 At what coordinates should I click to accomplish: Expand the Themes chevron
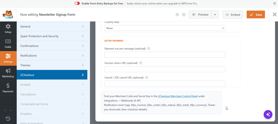(x=83, y=65)
